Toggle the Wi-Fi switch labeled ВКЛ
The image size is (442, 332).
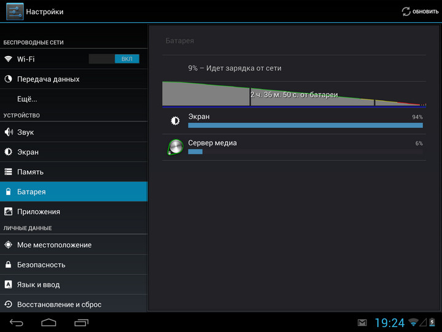pos(114,59)
